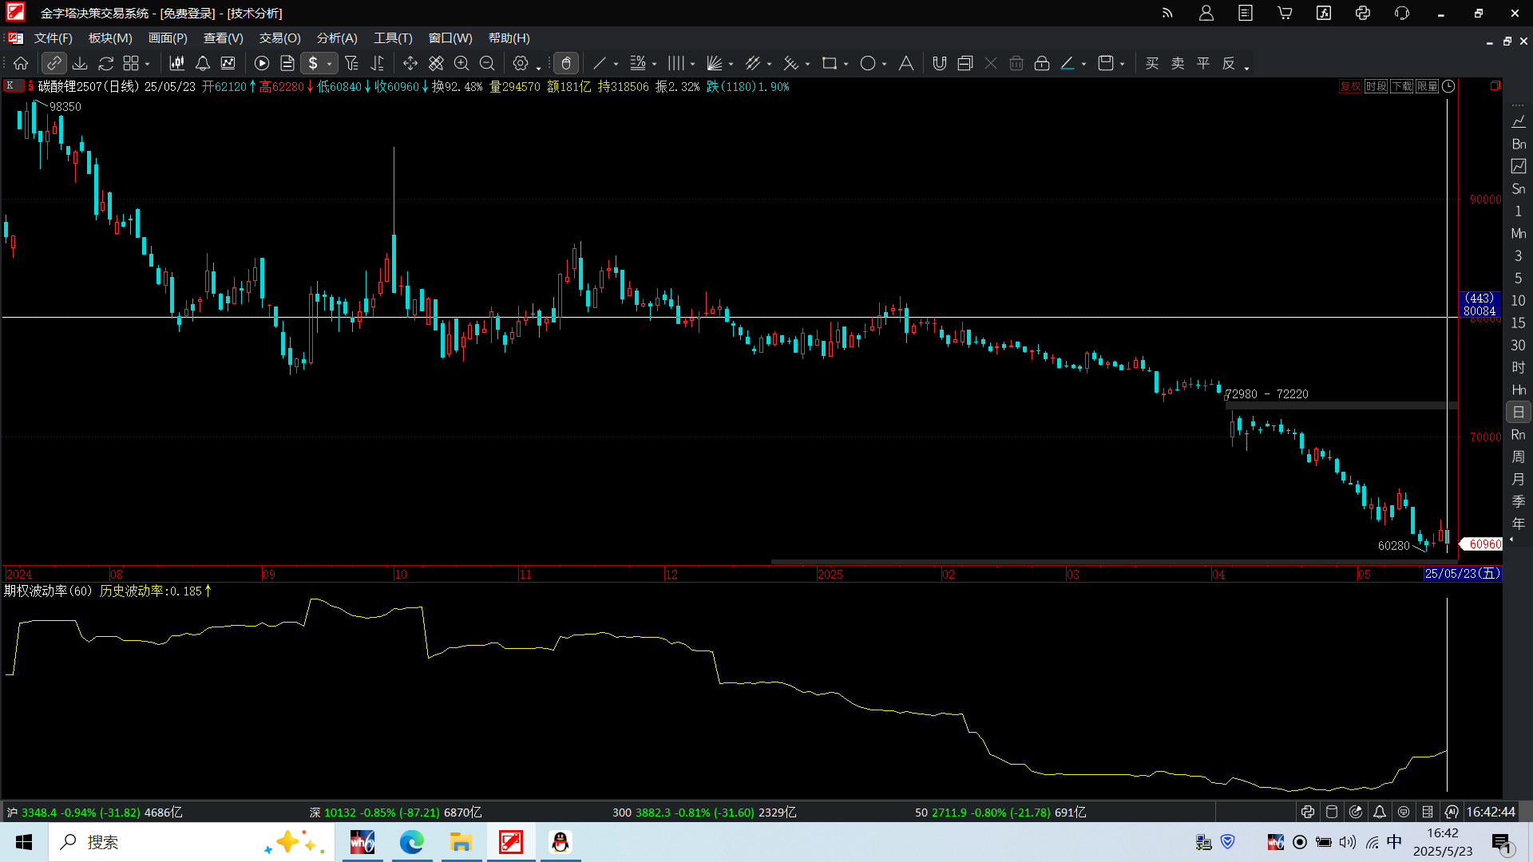Open the 交易(O) menu

point(280,38)
